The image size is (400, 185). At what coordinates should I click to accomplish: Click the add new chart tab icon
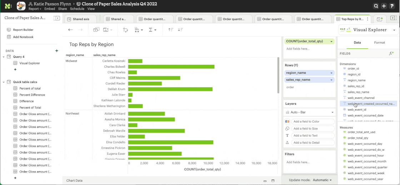(x=380, y=19)
